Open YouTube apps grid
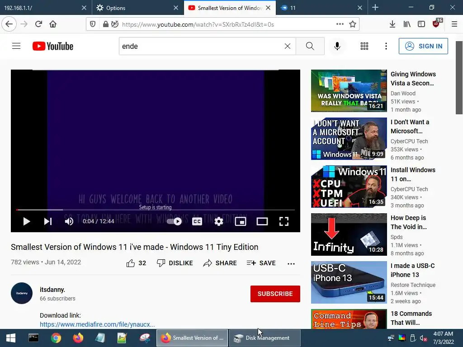This screenshot has width=463, height=347. pyautogui.click(x=364, y=46)
